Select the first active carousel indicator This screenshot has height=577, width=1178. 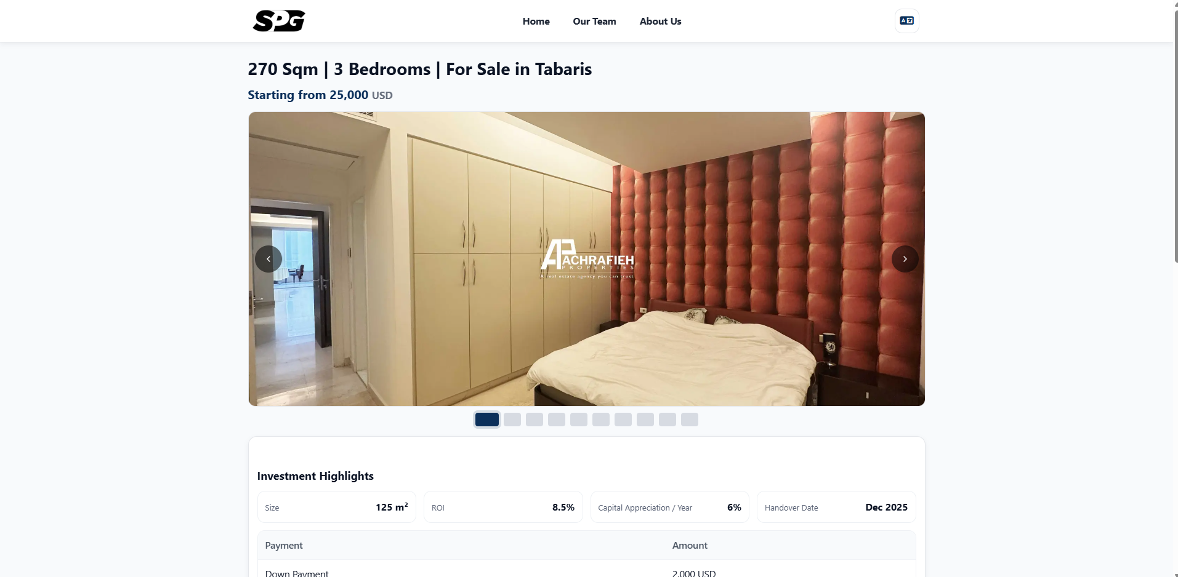tap(487, 420)
